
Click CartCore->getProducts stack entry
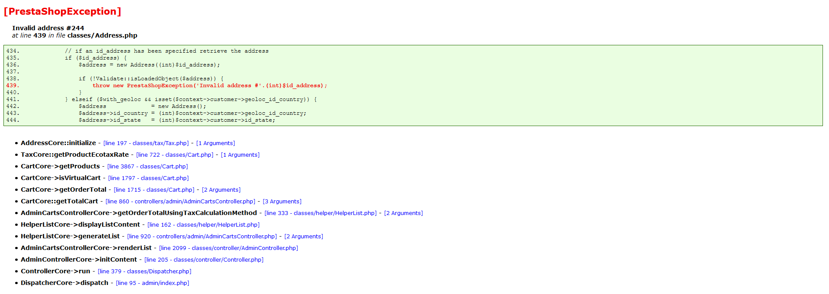pos(60,166)
